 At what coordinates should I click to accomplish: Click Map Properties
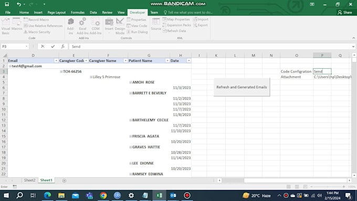(176, 19)
